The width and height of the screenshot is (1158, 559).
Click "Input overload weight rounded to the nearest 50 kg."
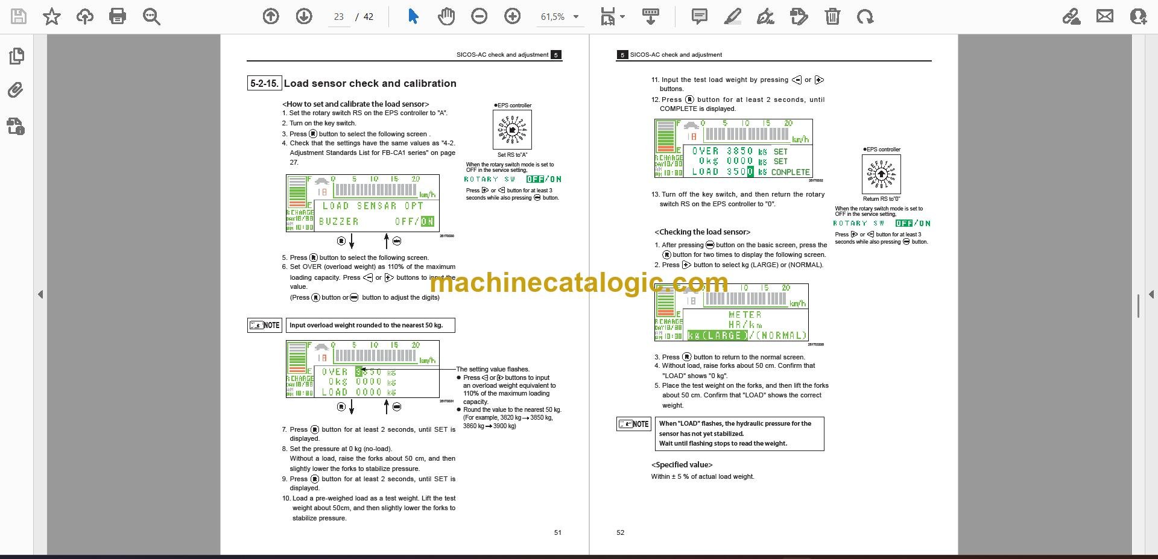[366, 325]
